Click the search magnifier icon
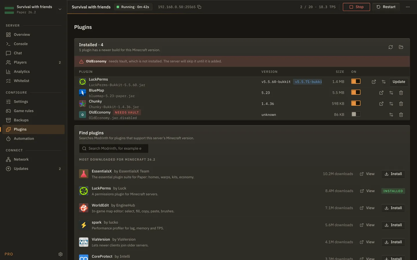Screen dimensions: 417x260 click(x=84, y=148)
